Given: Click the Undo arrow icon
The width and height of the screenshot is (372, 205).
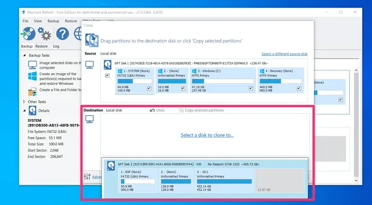Looking at the screenshot, I should coord(152,111).
